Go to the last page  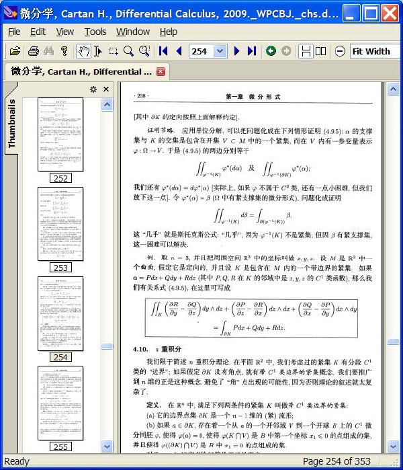pyautogui.click(x=252, y=51)
